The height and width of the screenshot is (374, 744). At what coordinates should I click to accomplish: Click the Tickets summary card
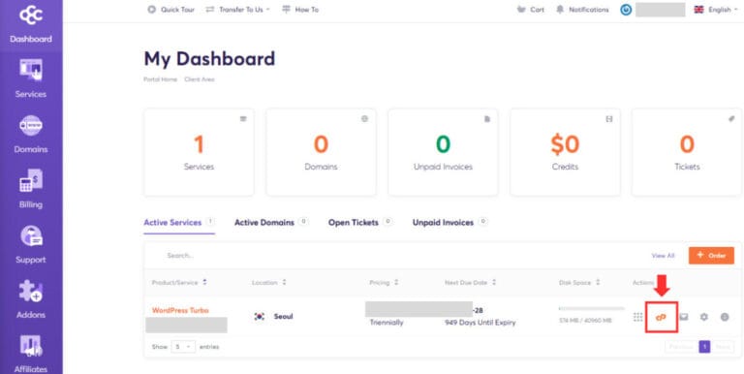point(687,152)
